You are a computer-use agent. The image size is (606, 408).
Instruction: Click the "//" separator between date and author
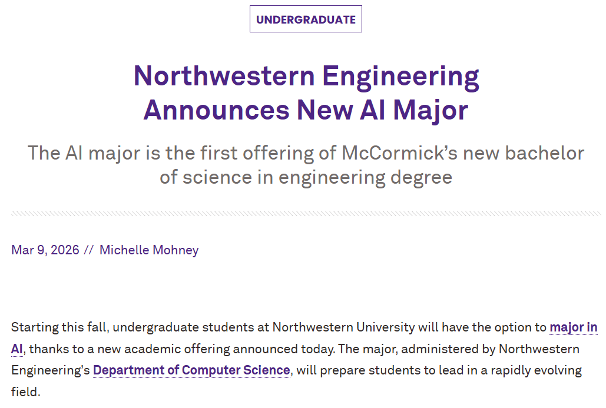click(89, 250)
